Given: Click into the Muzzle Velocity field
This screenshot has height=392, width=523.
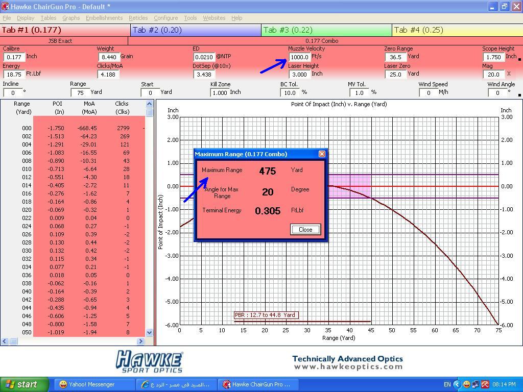Looking at the screenshot, I should click(x=299, y=57).
